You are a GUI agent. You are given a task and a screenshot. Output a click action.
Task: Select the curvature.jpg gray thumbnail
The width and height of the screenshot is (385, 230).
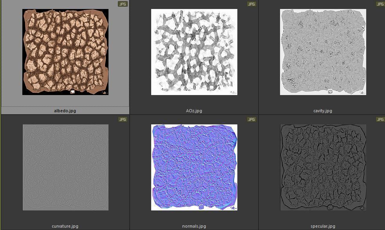[65, 167]
